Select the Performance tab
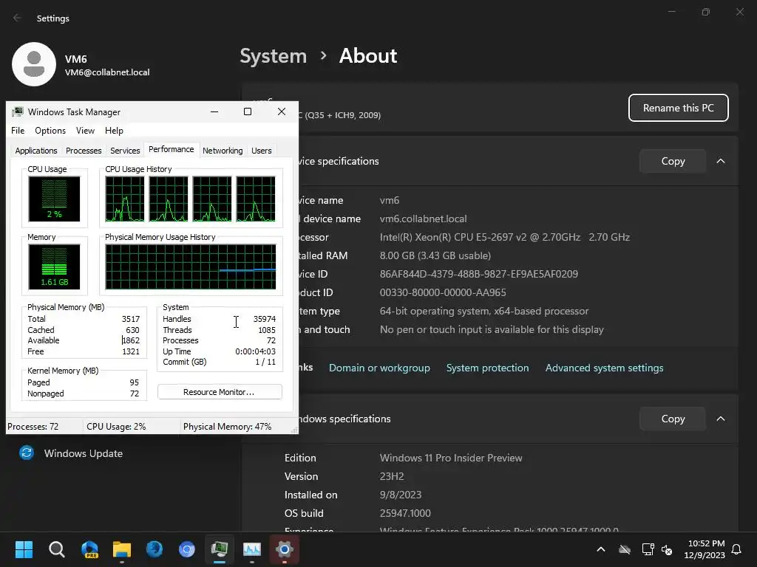 point(172,149)
